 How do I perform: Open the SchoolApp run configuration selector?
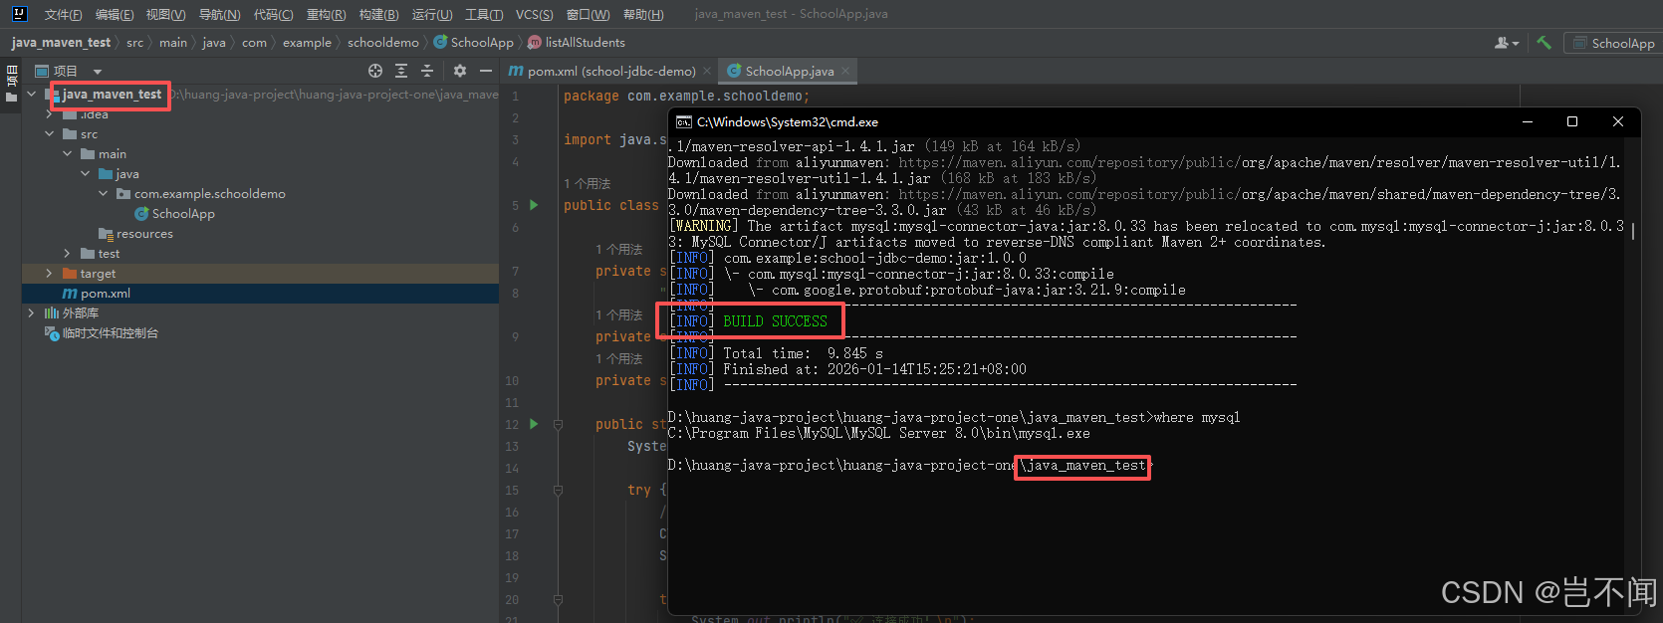tap(1615, 43)
